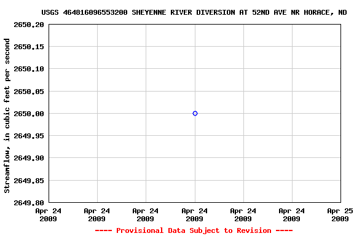Click the y-axis label 2650.00

(29, 114)
